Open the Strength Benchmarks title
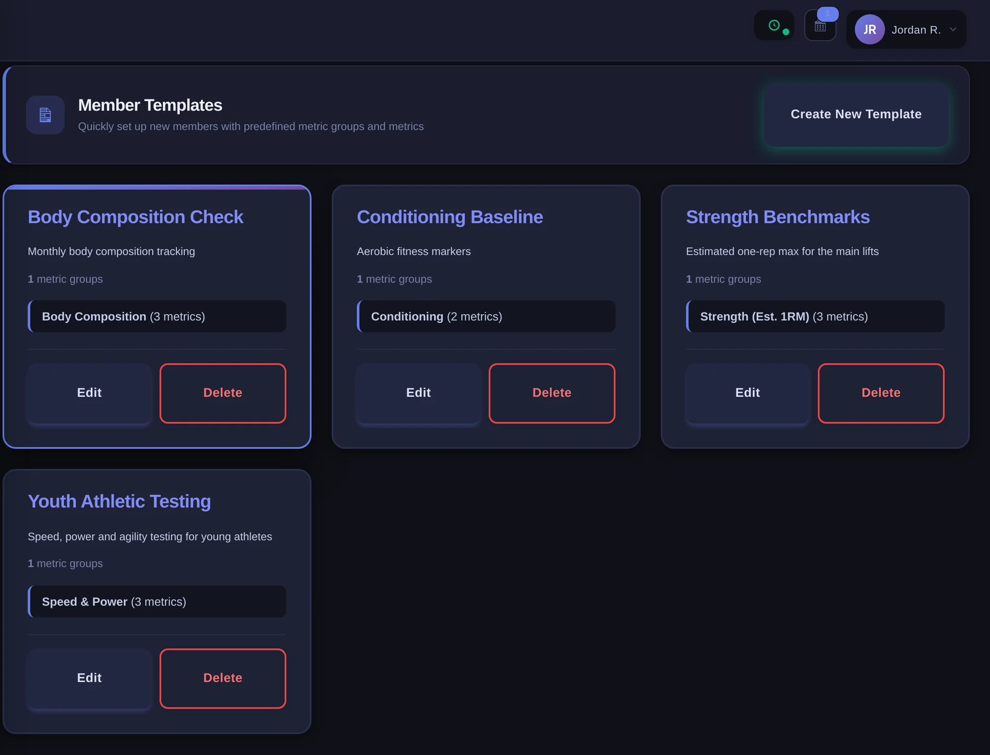990x755 pixels. pyautogui.click(x=778, y=217)
